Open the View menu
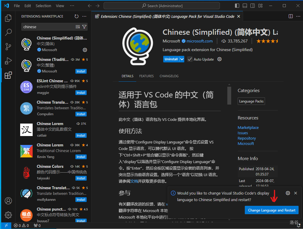This screenshot has width=303, height=229. pyautogui.click(x=60, y=6)
